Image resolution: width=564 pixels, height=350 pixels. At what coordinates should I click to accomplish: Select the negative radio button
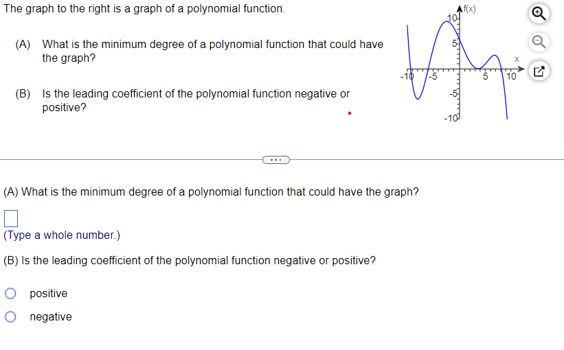click(x=10, y=316)
